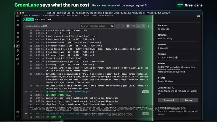Click the Job artifacts help question icon
217x122 pixels.
pos(173,88)
